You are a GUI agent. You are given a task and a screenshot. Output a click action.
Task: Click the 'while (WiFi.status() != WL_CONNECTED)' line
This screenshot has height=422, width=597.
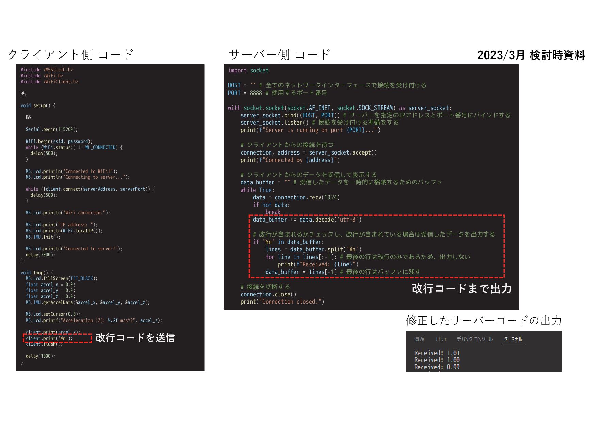point(74,147)
